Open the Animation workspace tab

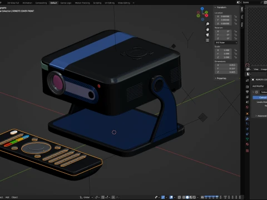pyautogui.click(x=27, y=3)
